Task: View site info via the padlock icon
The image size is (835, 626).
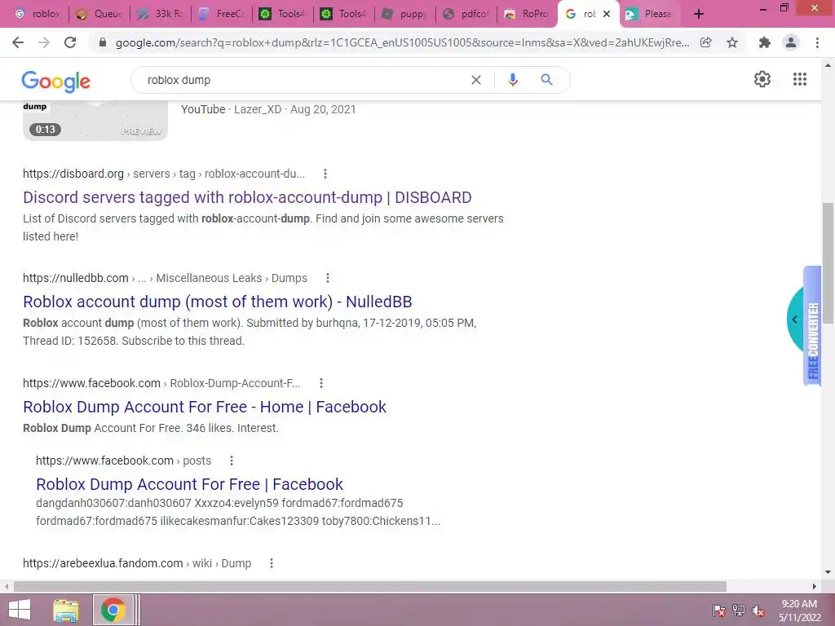Action: click(103, 42)
